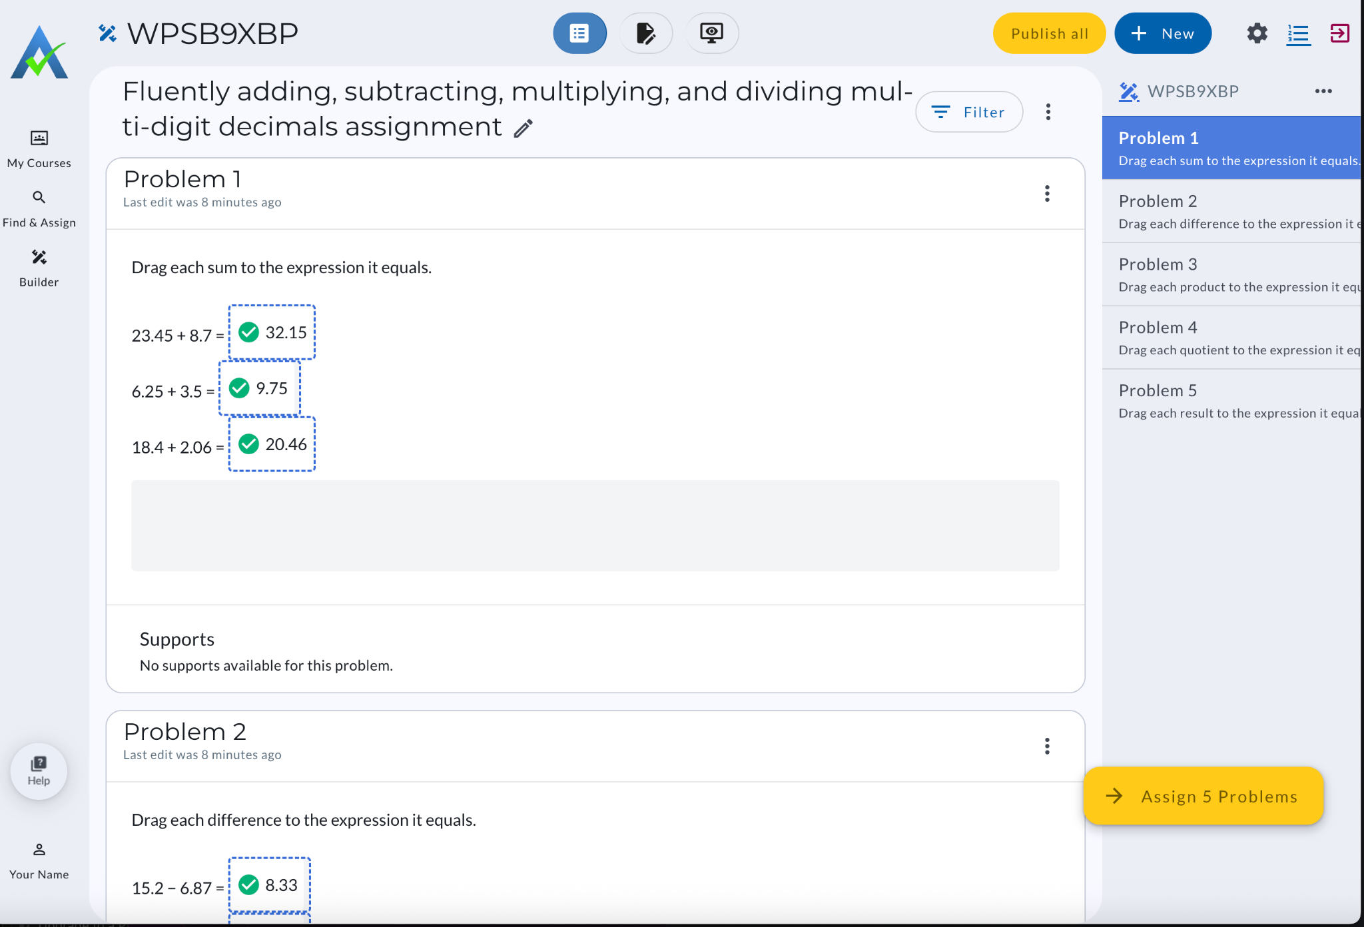This screenshot has height=927, width=1364.
Task: Open Your Name profile
Action: pyautogui.click(x=39, y=861)
